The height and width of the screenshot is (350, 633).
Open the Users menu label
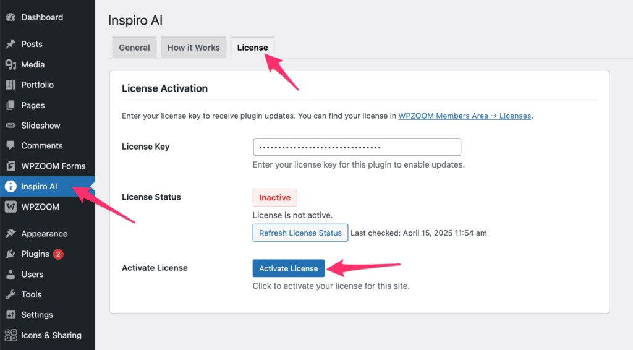pos(32,274)
